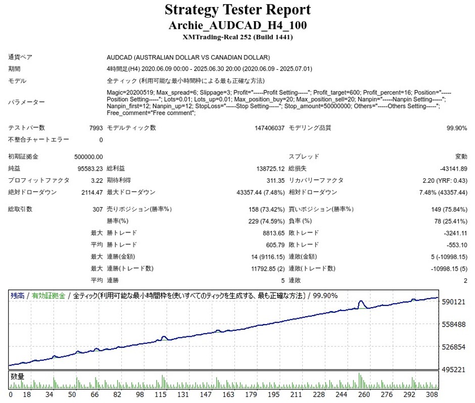The width and height of the screenshot is (475, 403).
Task: Click max consecutive losses 5 (-10998.15)
Action: point(449,257)
